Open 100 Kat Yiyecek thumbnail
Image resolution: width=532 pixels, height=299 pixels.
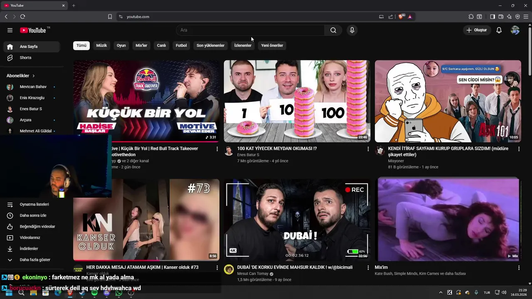click(x=297, y=101)
